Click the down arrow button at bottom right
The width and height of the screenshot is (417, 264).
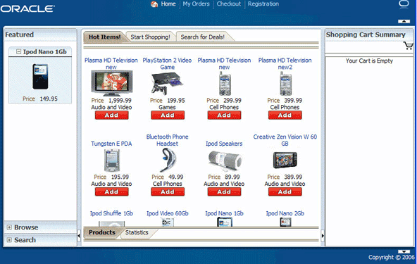click(404, 251)
